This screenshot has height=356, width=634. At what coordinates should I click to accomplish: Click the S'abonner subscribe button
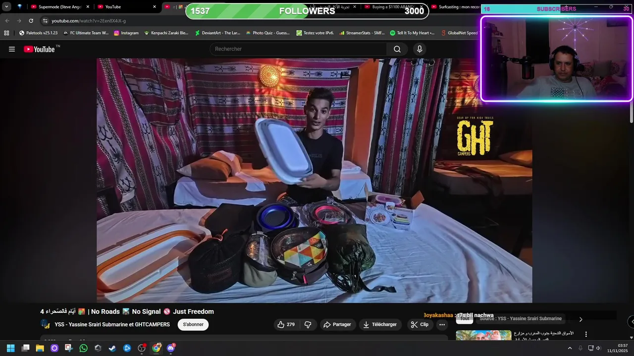point(193,324)
